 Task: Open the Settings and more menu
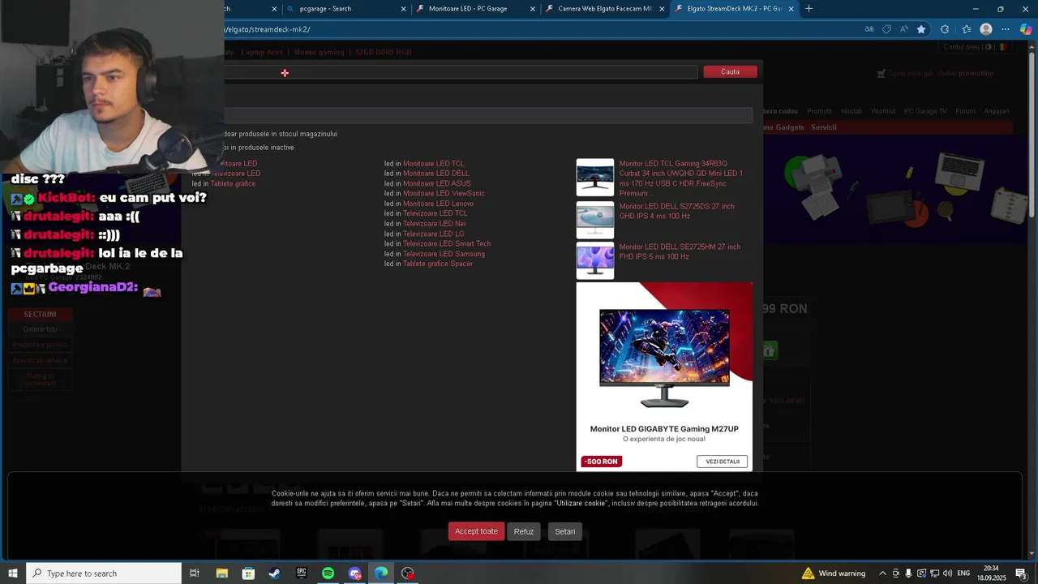[1006, 29]
